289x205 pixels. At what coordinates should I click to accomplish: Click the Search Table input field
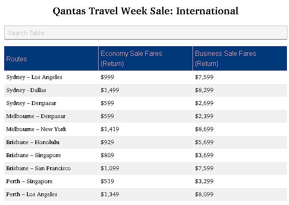coord(146,33)
